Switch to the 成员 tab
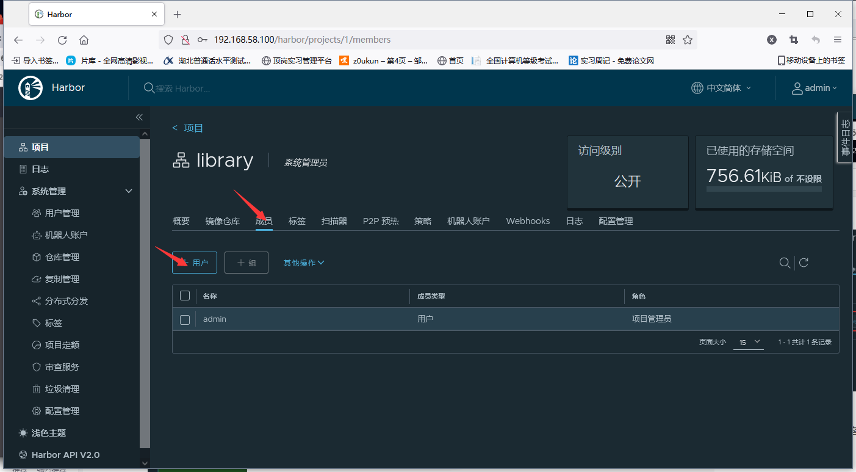Viewport: 856px width, 472px height. coord(264,221)
